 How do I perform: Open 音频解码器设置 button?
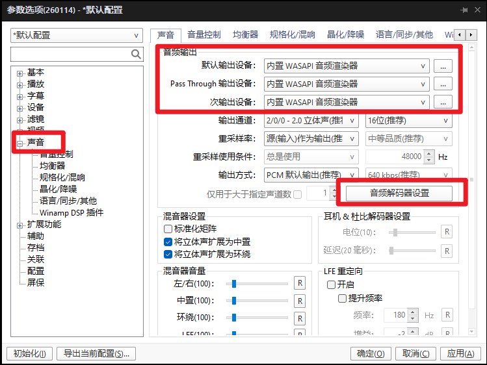click(399, 193)
